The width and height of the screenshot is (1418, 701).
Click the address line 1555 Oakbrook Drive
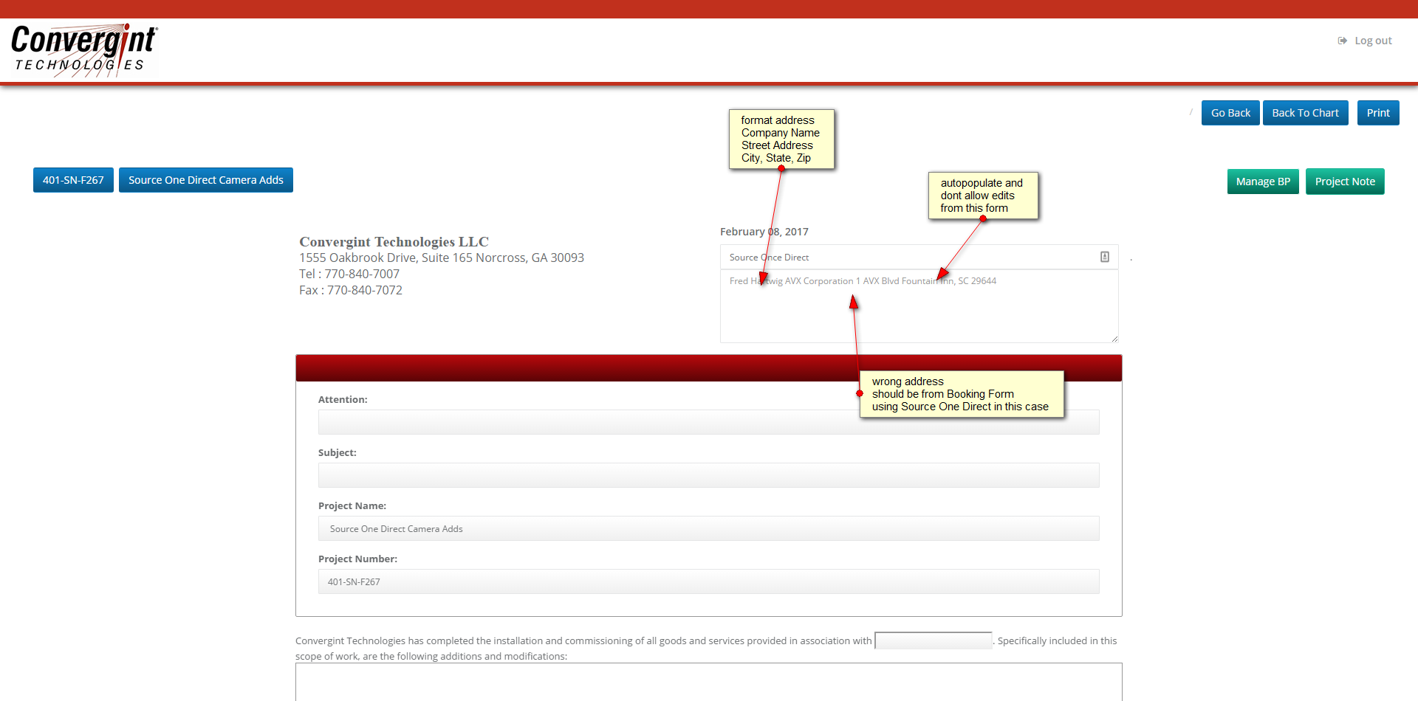pos(442,258)
